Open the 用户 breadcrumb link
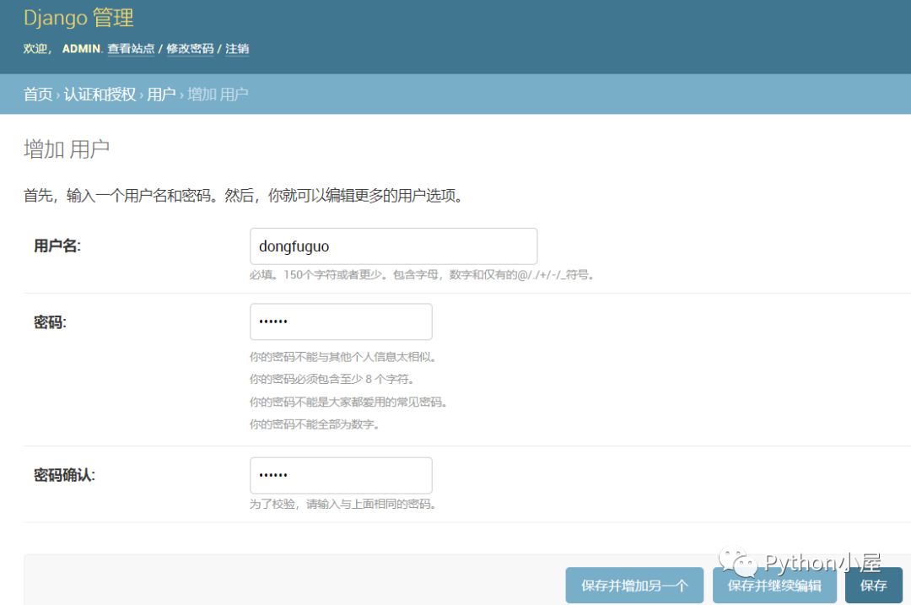The width and height of the screenshot is (911, 605). tap(161, 95)
